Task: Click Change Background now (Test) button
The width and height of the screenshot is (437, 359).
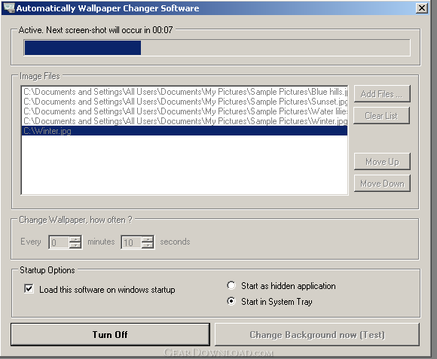Action: point(317,334)
